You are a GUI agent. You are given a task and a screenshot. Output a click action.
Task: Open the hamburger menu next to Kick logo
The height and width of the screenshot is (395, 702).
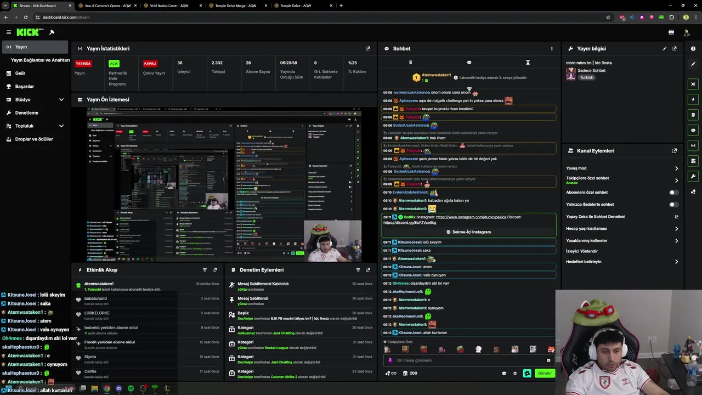click(8, 32)
